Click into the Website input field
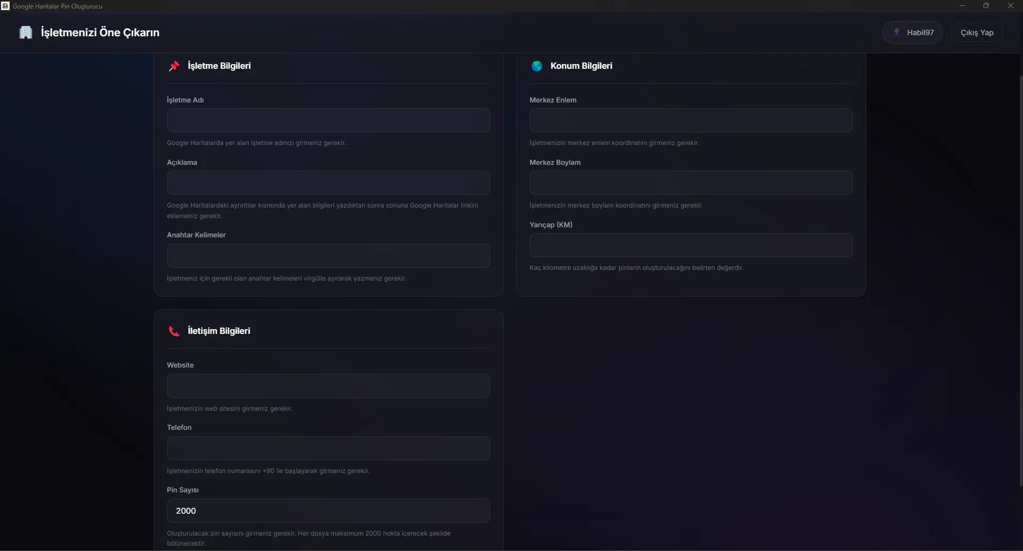1023x551 pixels. coord(328,386)
